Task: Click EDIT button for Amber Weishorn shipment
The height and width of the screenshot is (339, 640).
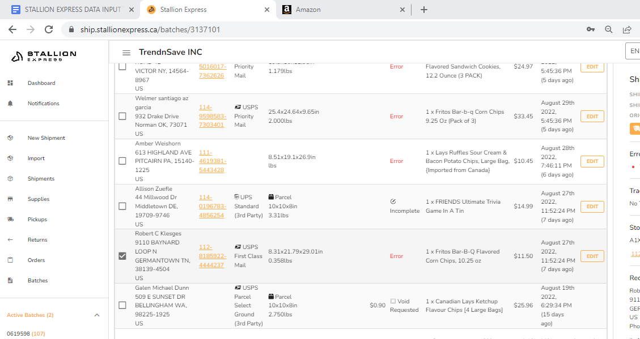Action: click(592, 161)
